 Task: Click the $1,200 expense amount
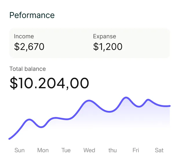pyautogui.click(x=108, y=46)
